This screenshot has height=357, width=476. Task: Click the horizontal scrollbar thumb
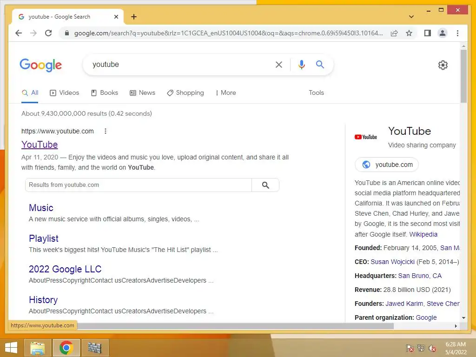[236, 326]
